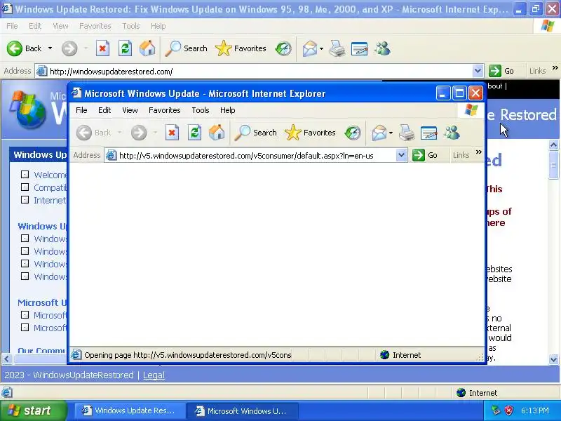
Task: Click the tray icon left of the red shield
Action: tap(496, 410)
